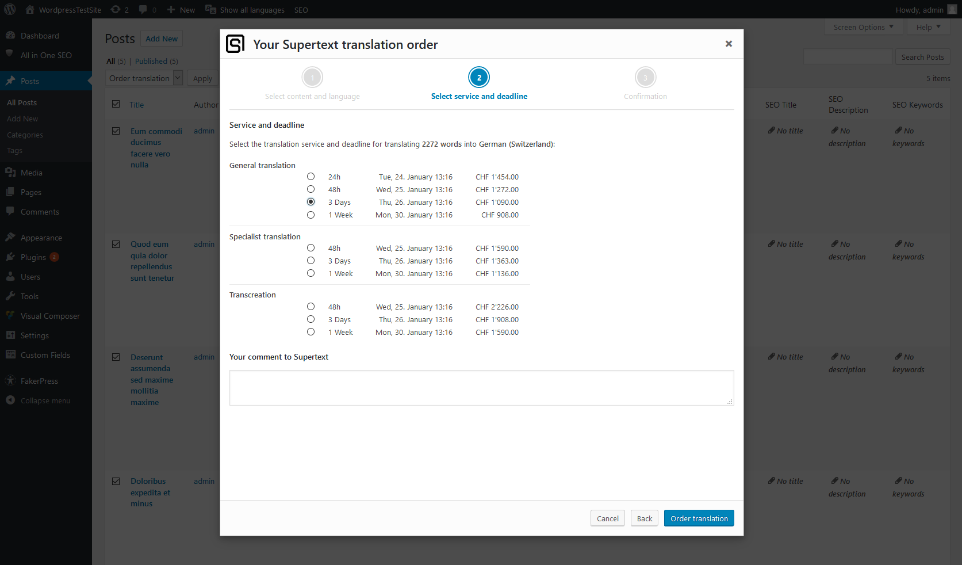Click the Apply bulk action button
962x565 pixels.
tap(202, 78)
